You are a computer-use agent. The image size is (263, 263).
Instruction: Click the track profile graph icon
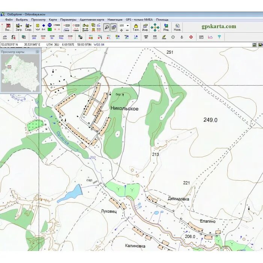point(210,37)
